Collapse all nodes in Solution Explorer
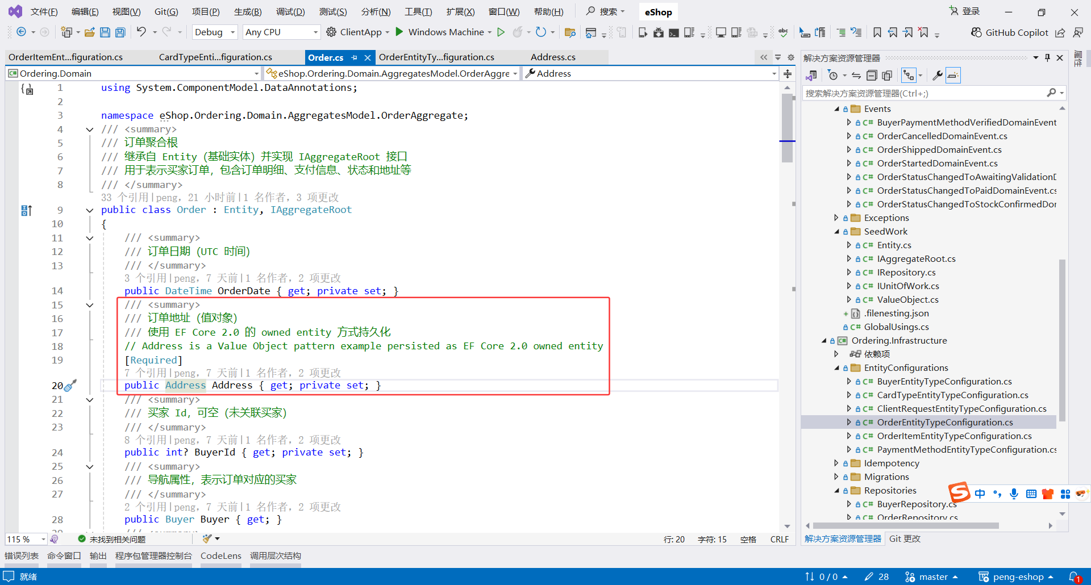This screenshot has height=585, width=1091. (872, 75)
